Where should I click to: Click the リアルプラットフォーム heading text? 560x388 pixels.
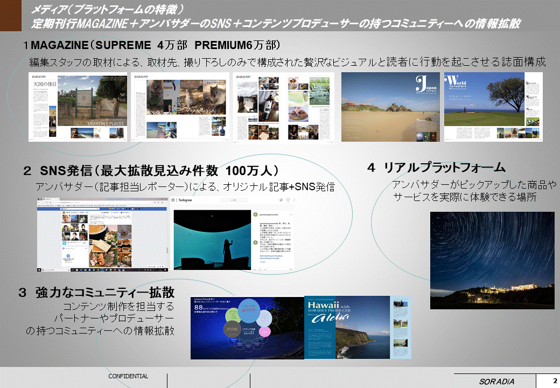[436, 167]
